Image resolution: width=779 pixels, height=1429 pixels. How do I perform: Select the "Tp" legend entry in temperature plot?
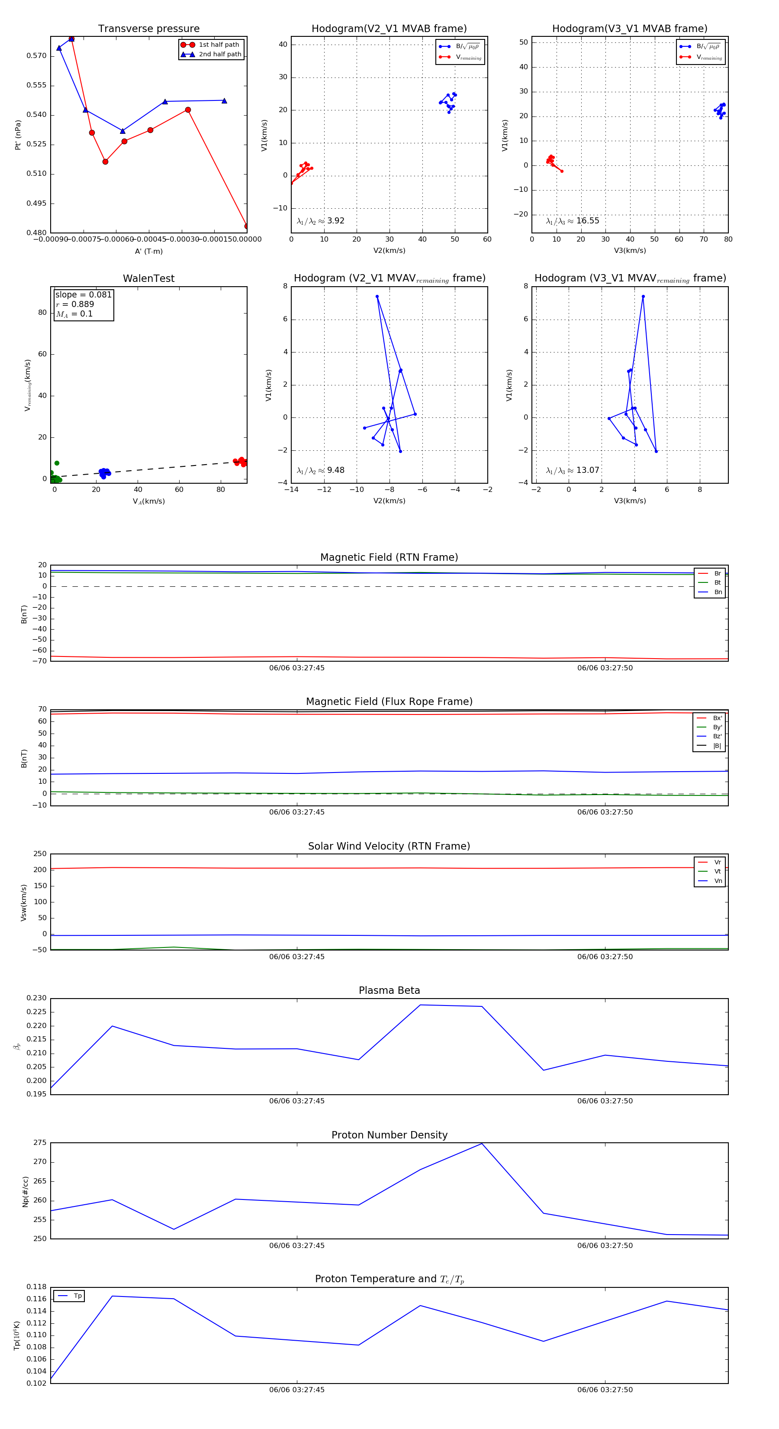tap(69, 1296)
